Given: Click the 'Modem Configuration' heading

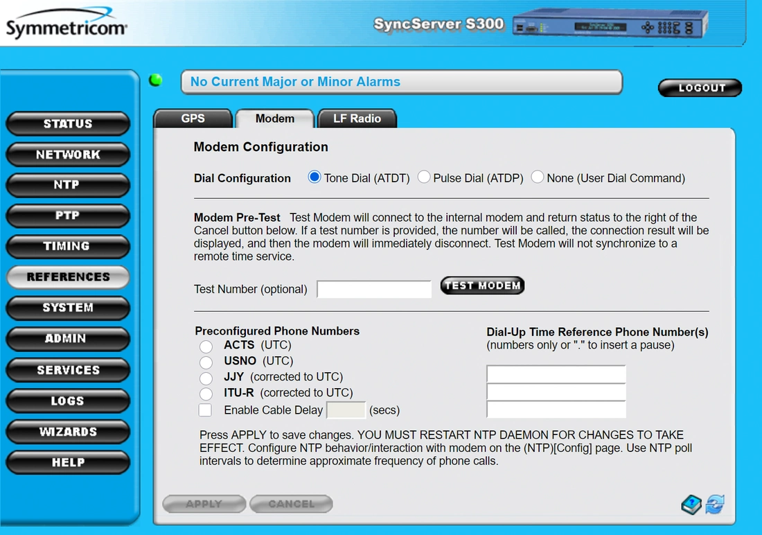Looking at the screenshot, I should tap(261, 147).
